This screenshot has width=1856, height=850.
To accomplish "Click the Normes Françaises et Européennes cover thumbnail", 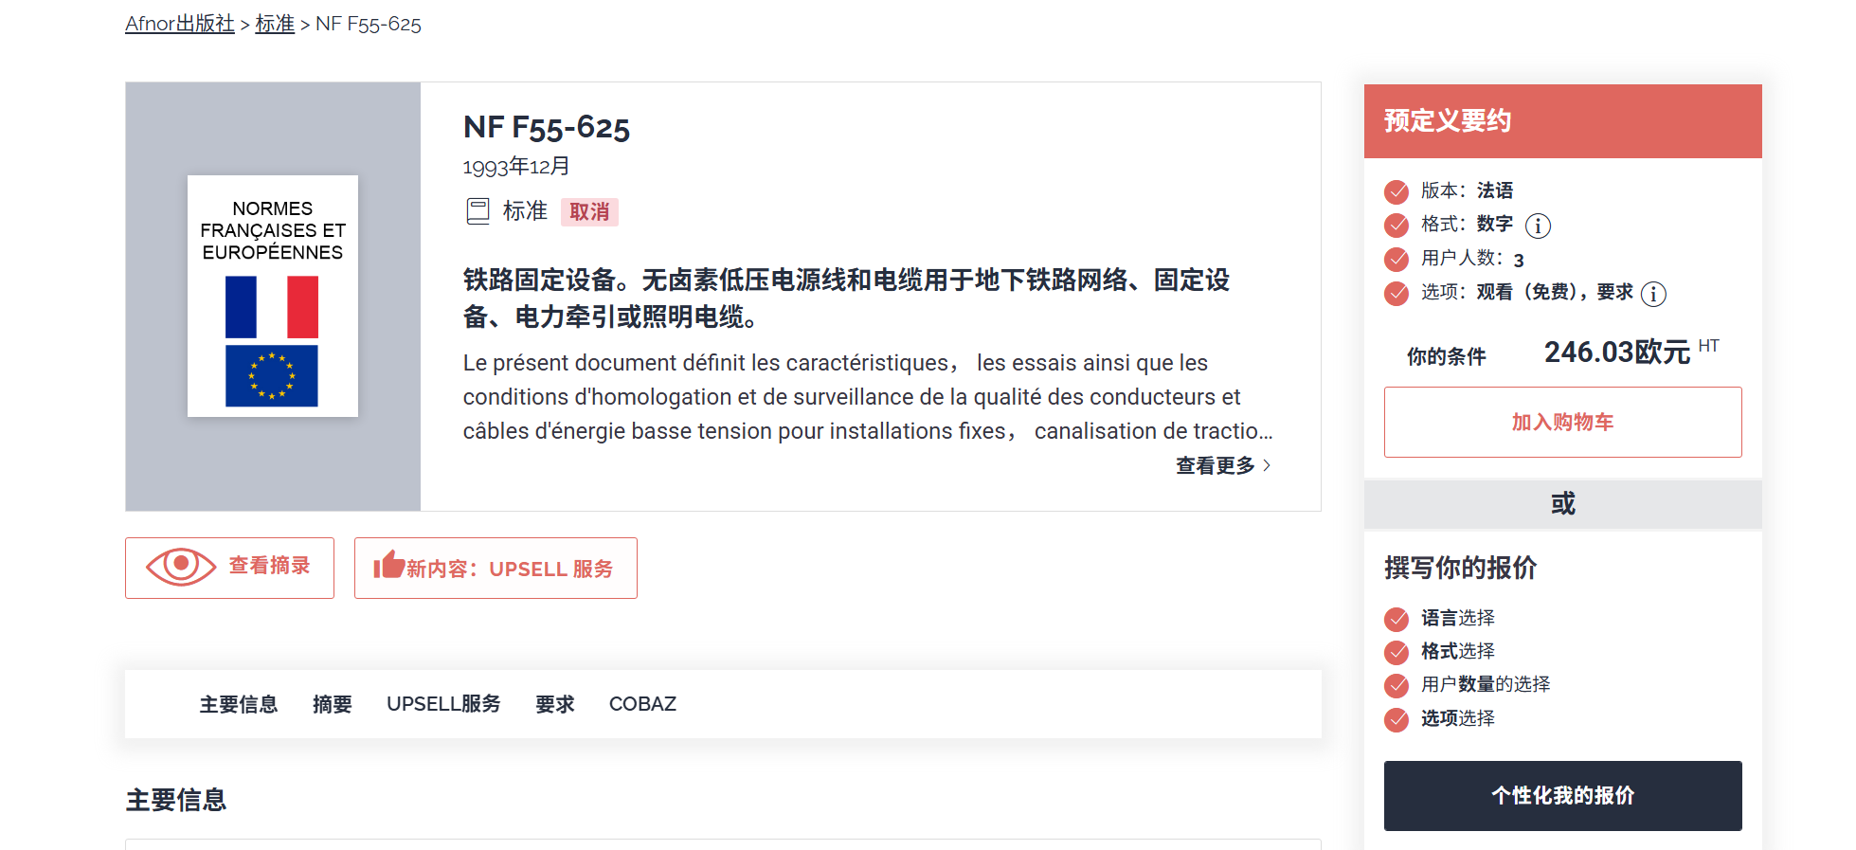I will 273,297.
